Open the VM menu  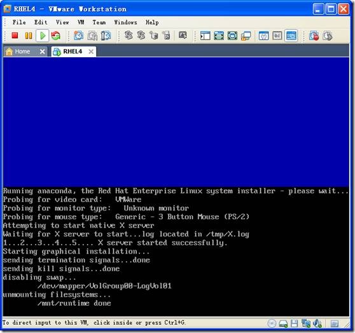(x=81, y=22)
